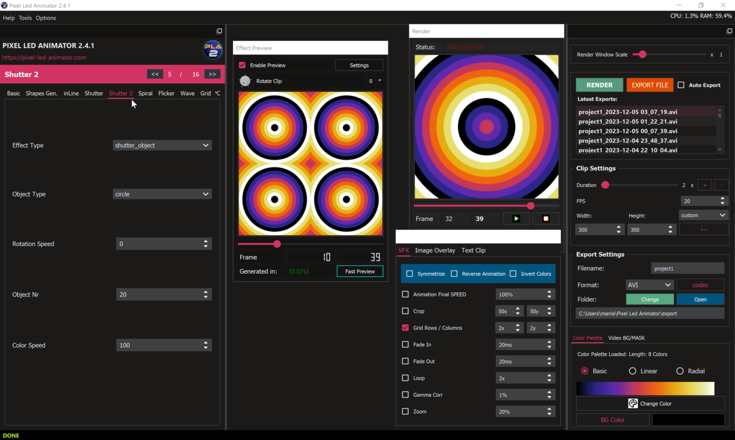Click the detach icon above Effect Preview panel

pos(219,31)
